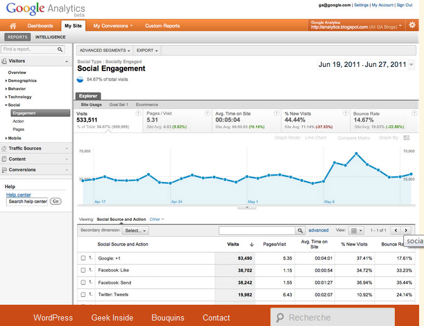Open the settings gear icon
This screenshot has height=326, width=424.
coord(412,25)
